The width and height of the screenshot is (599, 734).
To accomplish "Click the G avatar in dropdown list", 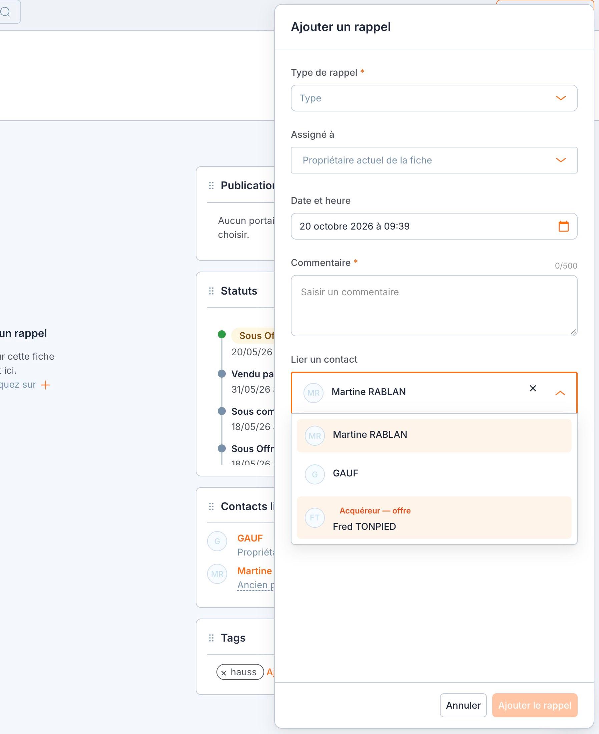I will pyautogui.click(x=315, y=474).
